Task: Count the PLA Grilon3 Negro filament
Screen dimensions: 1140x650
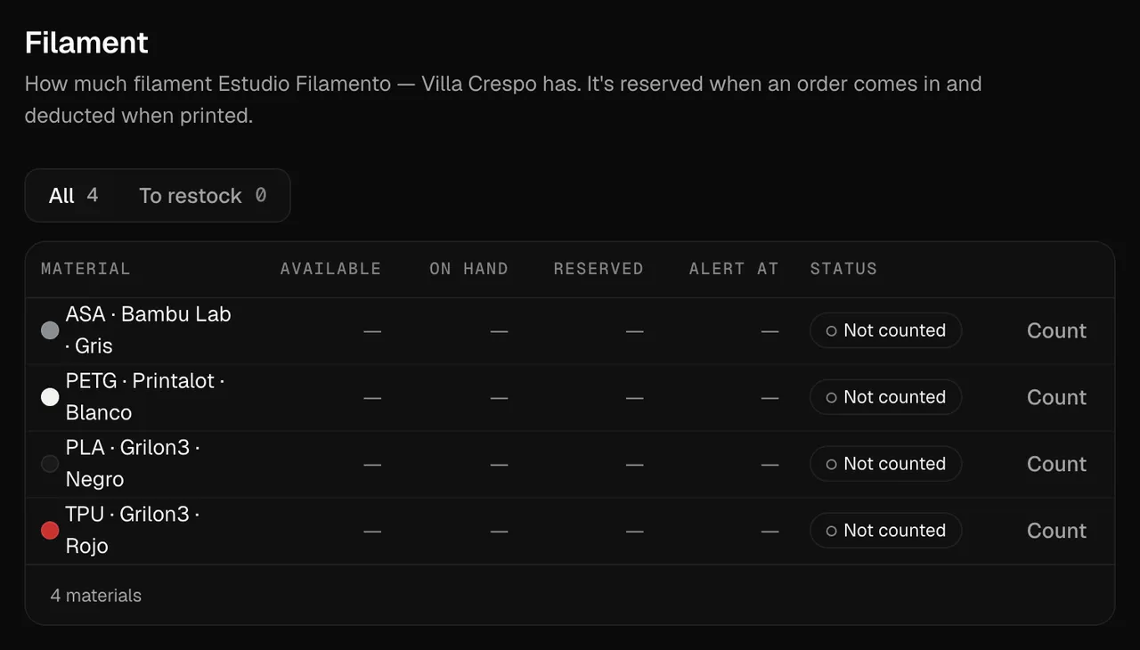Action: [1056, 464]
